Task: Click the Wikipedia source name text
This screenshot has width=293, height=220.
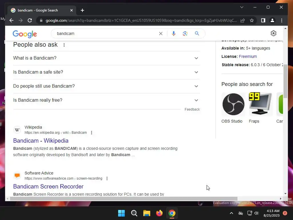Action: coord(33,127)
